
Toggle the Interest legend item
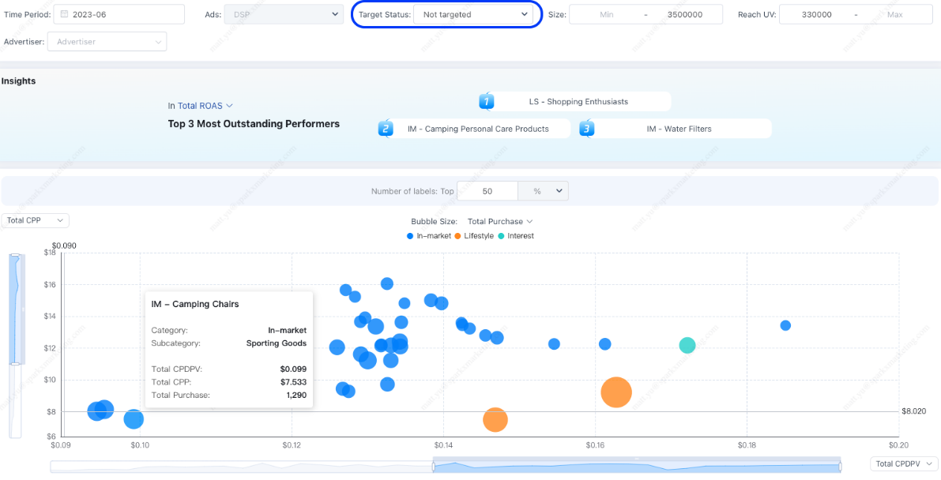pos(516,236)
